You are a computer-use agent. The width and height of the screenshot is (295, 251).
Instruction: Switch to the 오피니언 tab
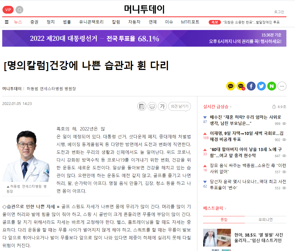266,220
